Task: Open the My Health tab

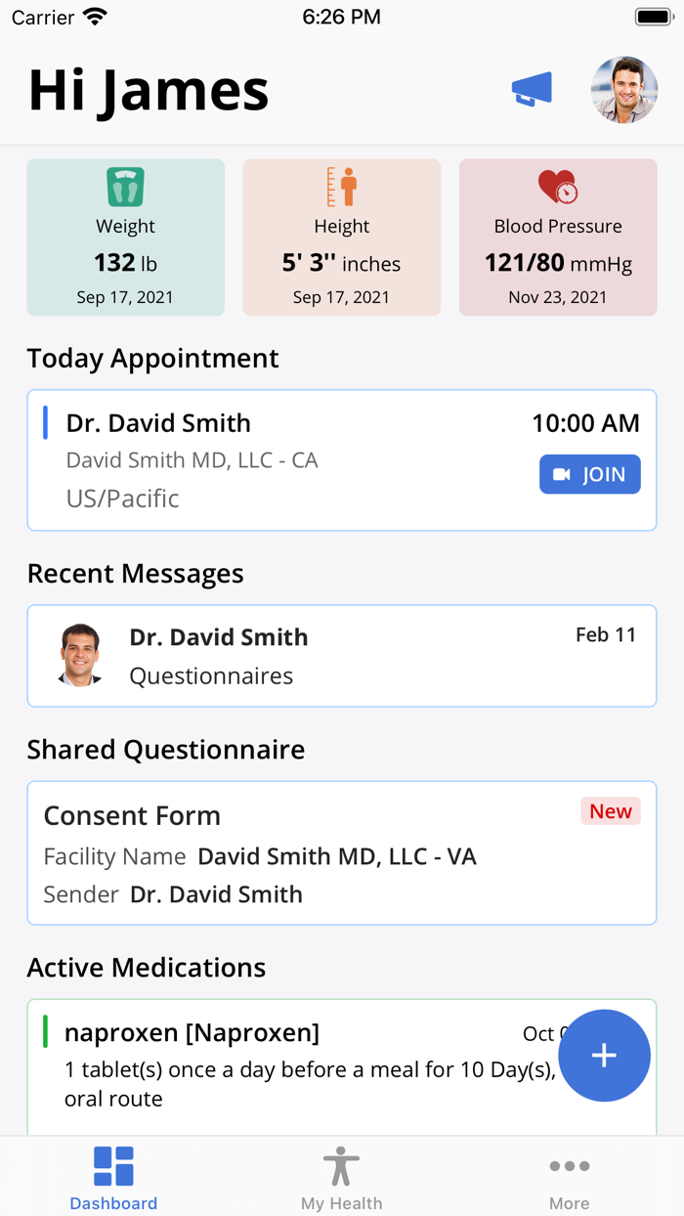Action: (342, 1177)
